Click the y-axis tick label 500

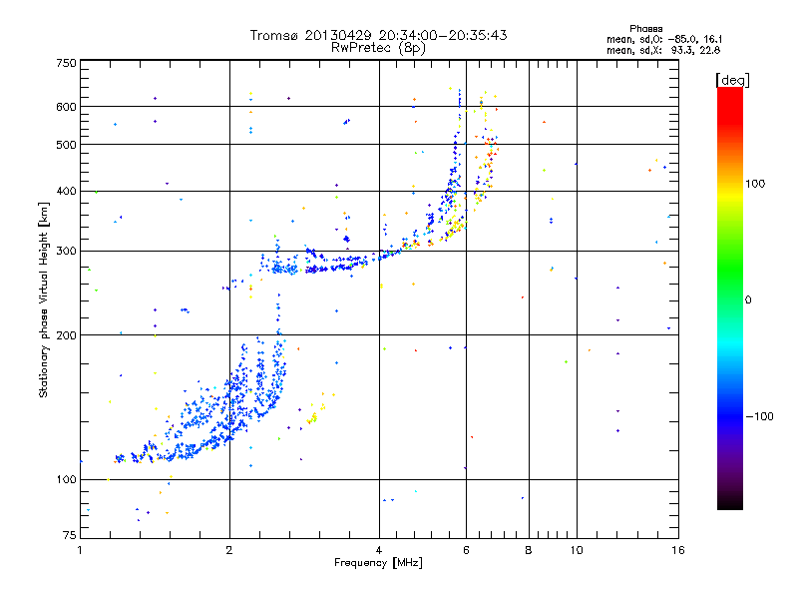pos(66,145)
